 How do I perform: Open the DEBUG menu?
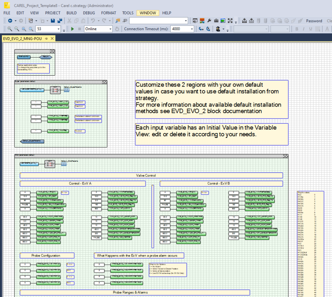89,13
